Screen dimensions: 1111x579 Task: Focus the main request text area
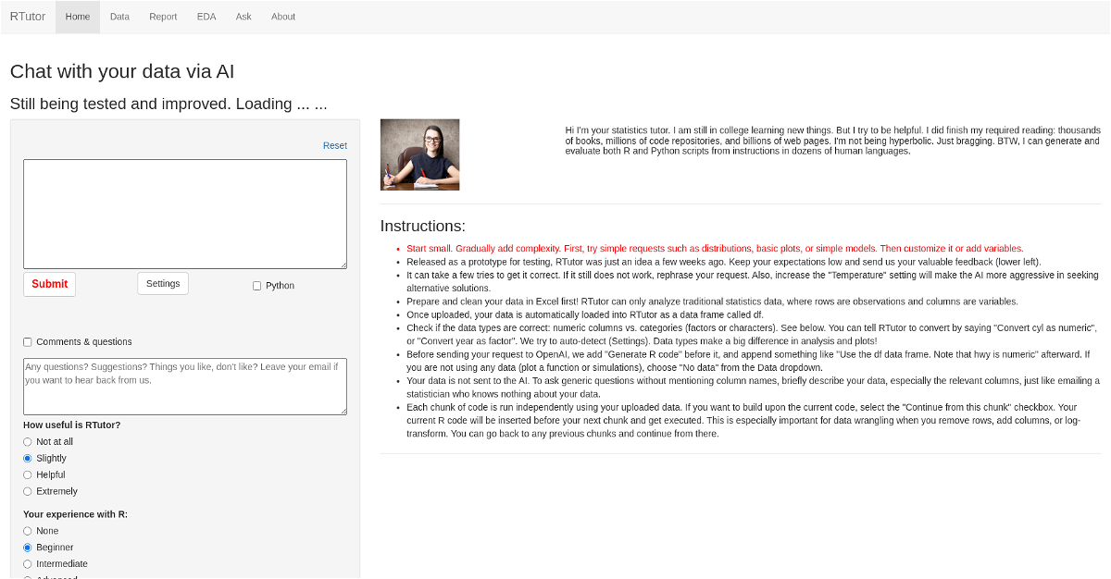185,214
